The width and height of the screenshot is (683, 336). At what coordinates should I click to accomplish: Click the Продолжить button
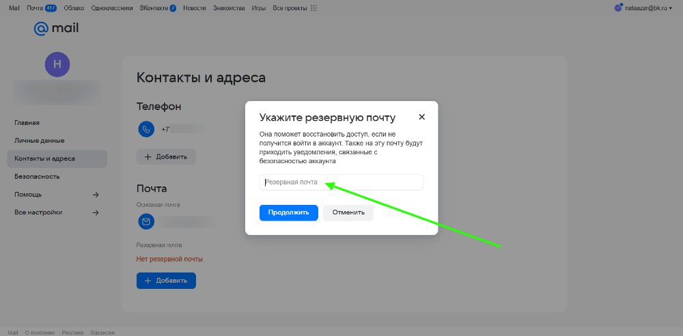[289, 212]
